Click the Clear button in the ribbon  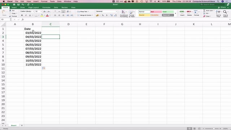click(x=207, y=16)
